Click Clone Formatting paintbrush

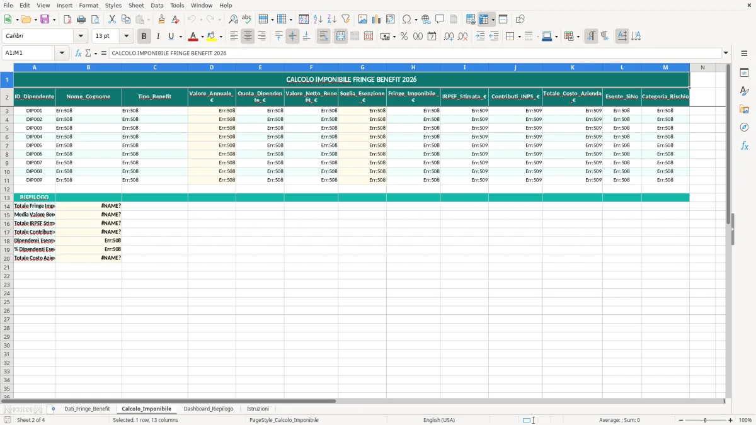[162, 20]
